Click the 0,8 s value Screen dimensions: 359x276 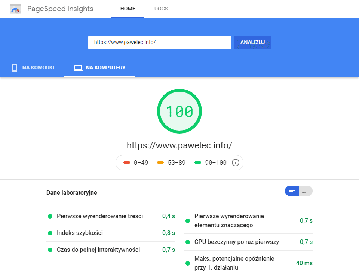coord(169,233)
